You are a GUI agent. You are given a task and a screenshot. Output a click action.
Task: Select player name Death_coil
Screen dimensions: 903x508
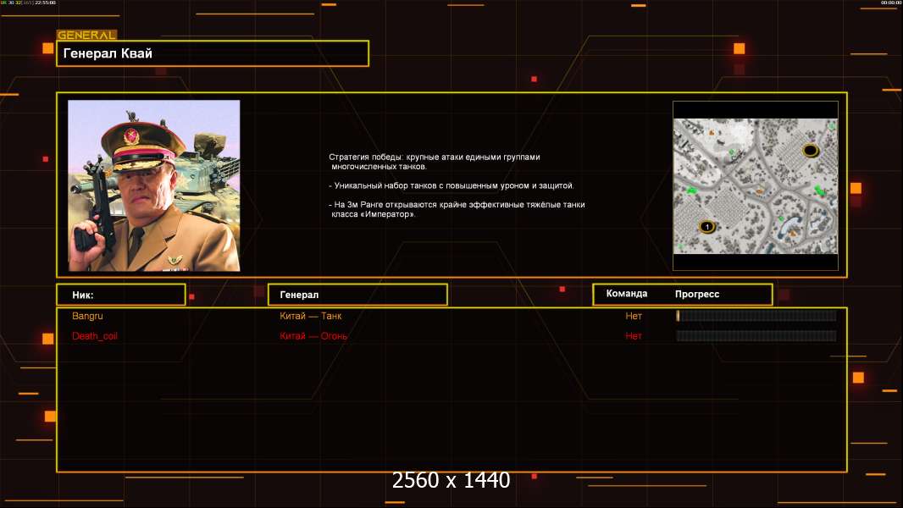[x=94, y=336]
